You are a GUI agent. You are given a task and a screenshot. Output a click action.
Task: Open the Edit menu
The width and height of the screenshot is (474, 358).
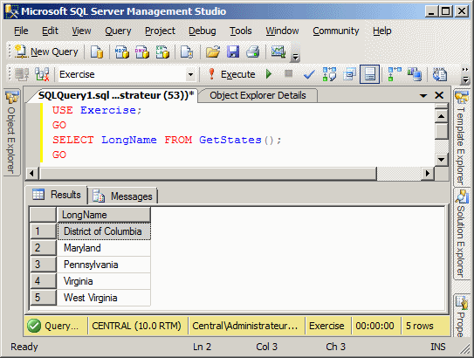point(50,31)
